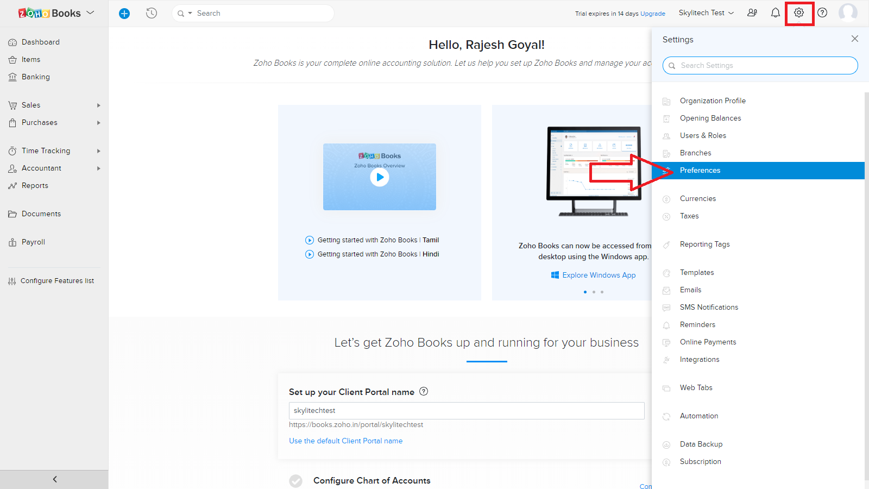Open Web Tabs settings
This screenshot has width=869, height=489.
click(696, 387)
